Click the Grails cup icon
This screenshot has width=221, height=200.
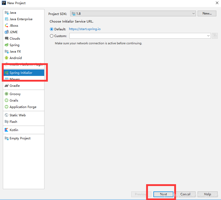point(6,100)
